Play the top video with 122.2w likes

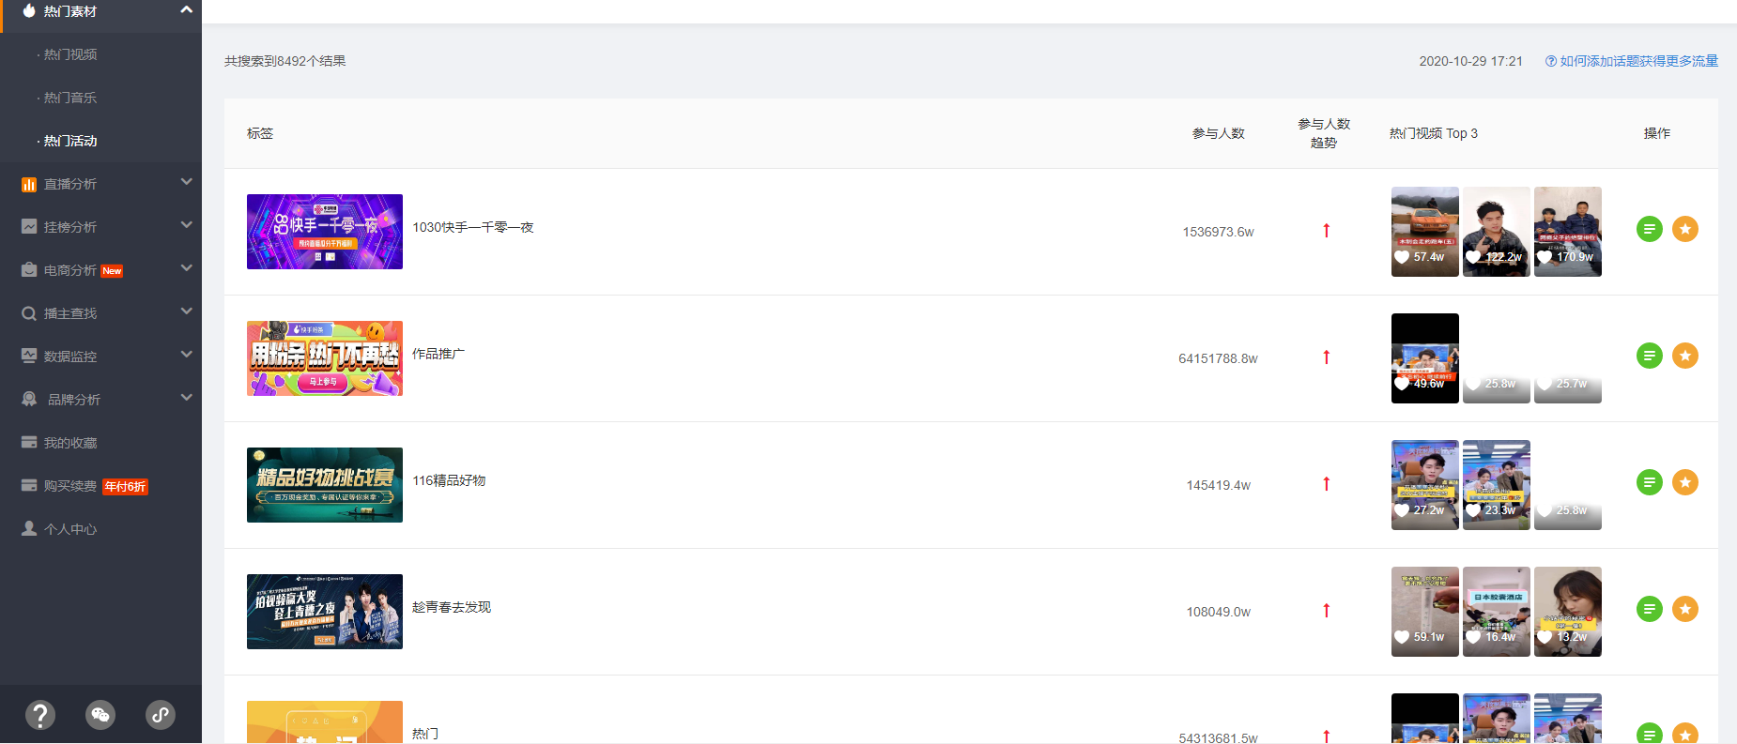click(1497, 232)
